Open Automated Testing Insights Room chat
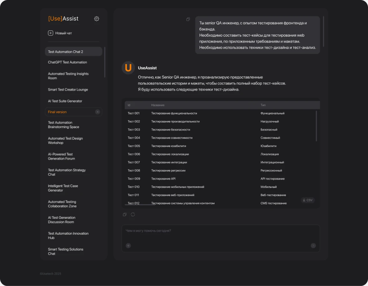 68,76
